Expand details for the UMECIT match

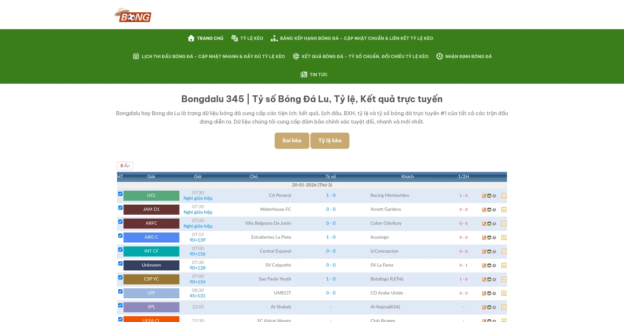click(x=504, y=293)
